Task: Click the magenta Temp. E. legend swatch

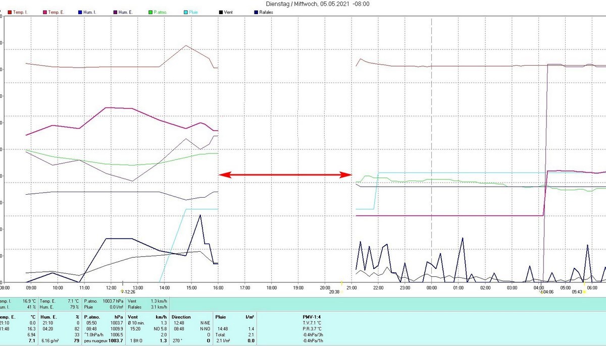Action: (x=45, y=12)
